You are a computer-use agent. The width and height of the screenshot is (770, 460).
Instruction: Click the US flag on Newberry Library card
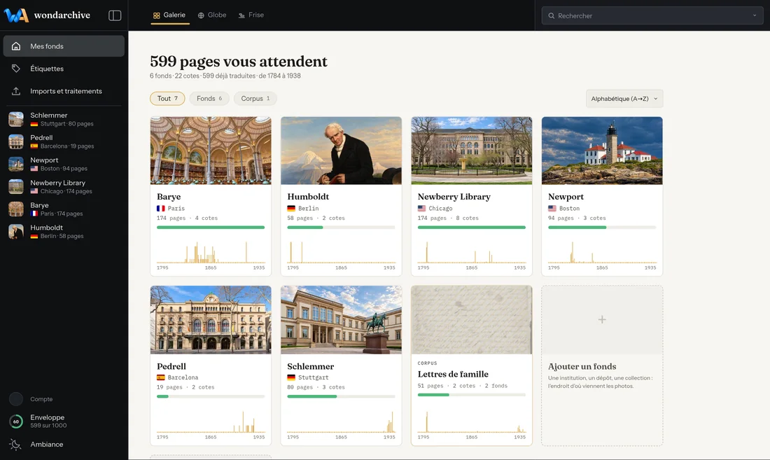click(x=421, y=208)
